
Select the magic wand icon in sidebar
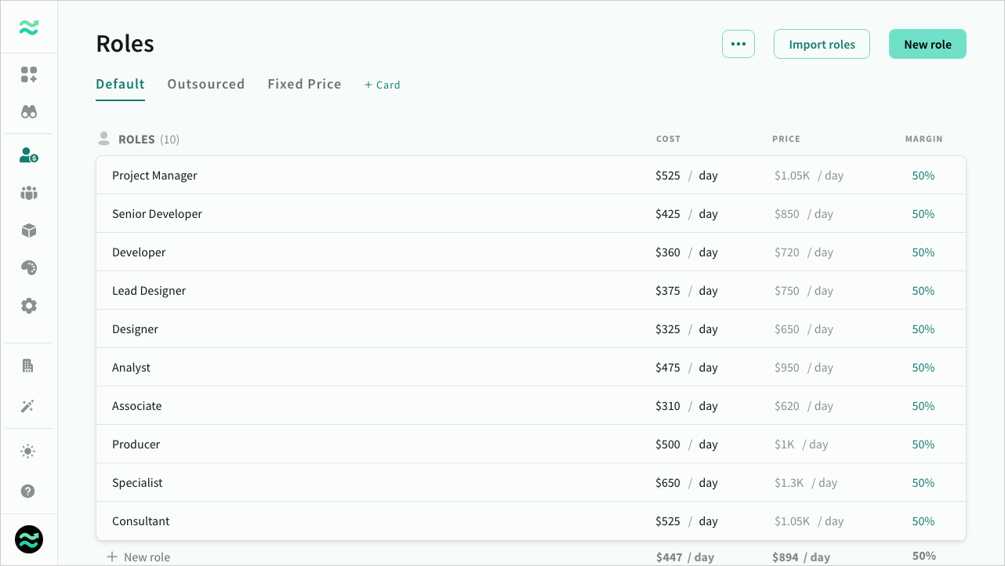(29, 406)
